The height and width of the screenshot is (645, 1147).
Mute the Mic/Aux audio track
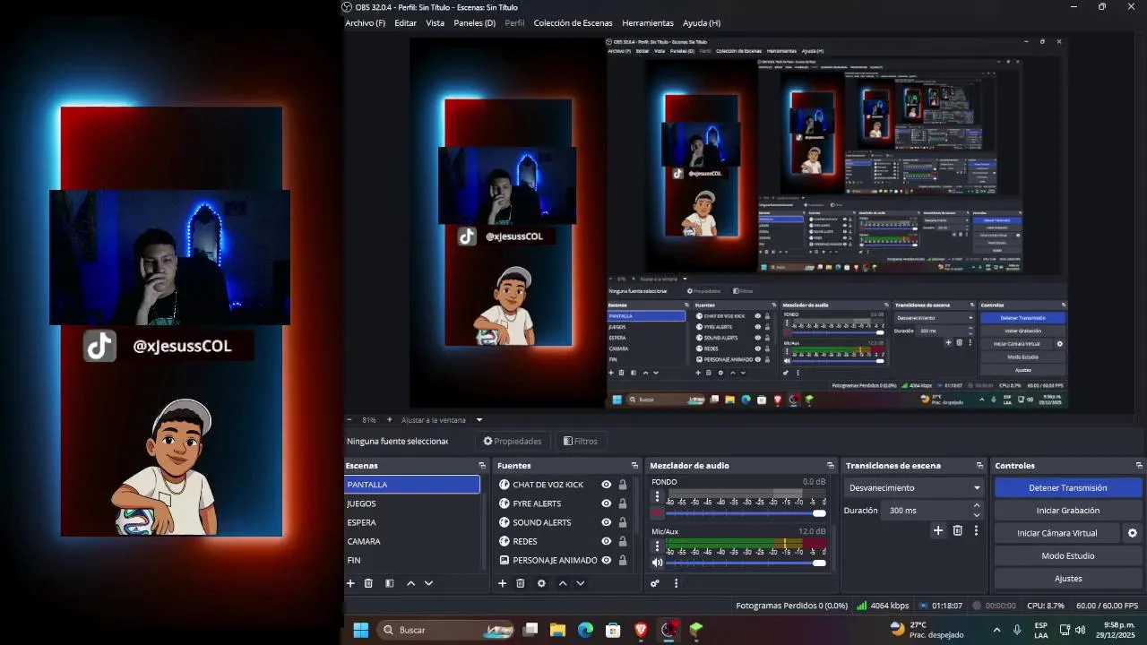point(657,563)
